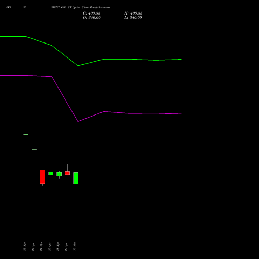Select the small green candle above 27 Apr
Viewport: 259px width, 259px height.
coord(51,174)
